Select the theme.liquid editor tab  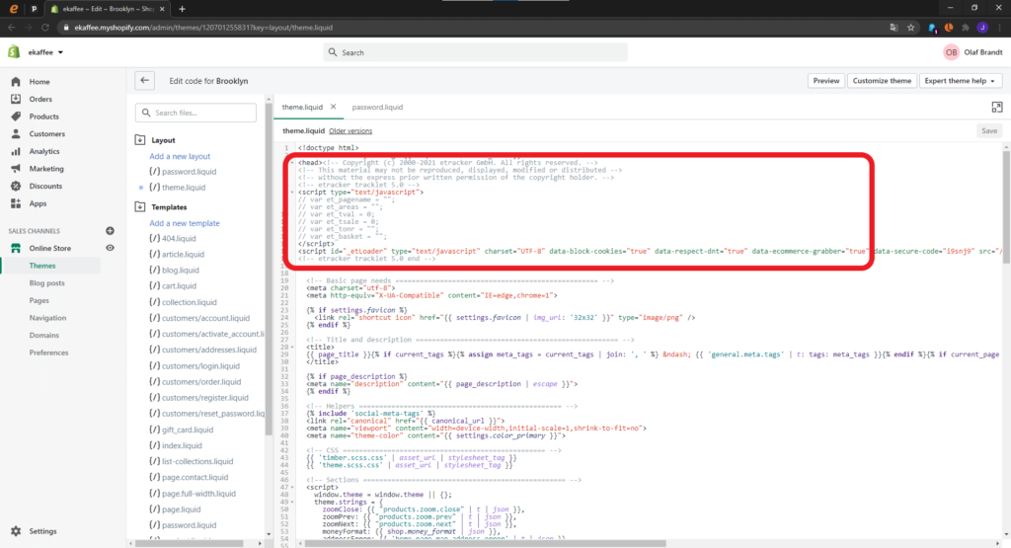[x=302, y=107]
